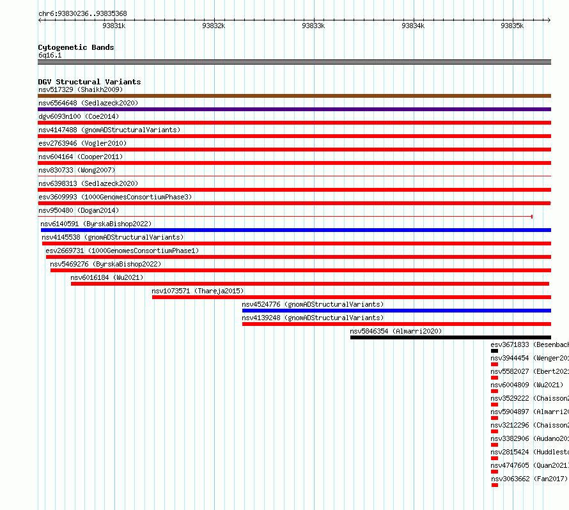569x510 pixels.
Task: Click nsv4524776 (gnomADStructuralVariants) label
Action: [313, 304]
